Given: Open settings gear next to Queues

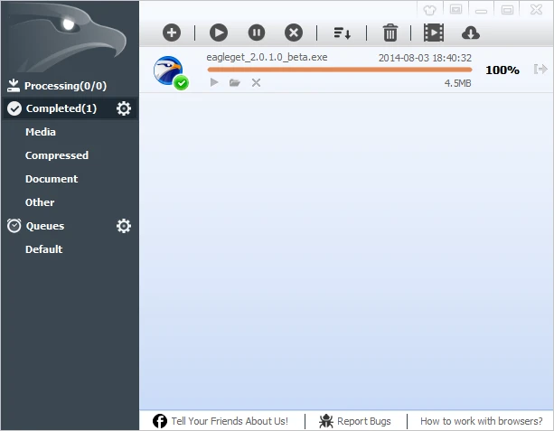Looking at the screenshot, I should pos(124,226).
